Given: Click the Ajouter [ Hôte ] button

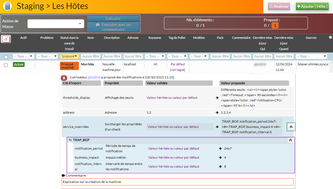Looking at the screenshot, I should pyautogui.click(x=312, y=6).
